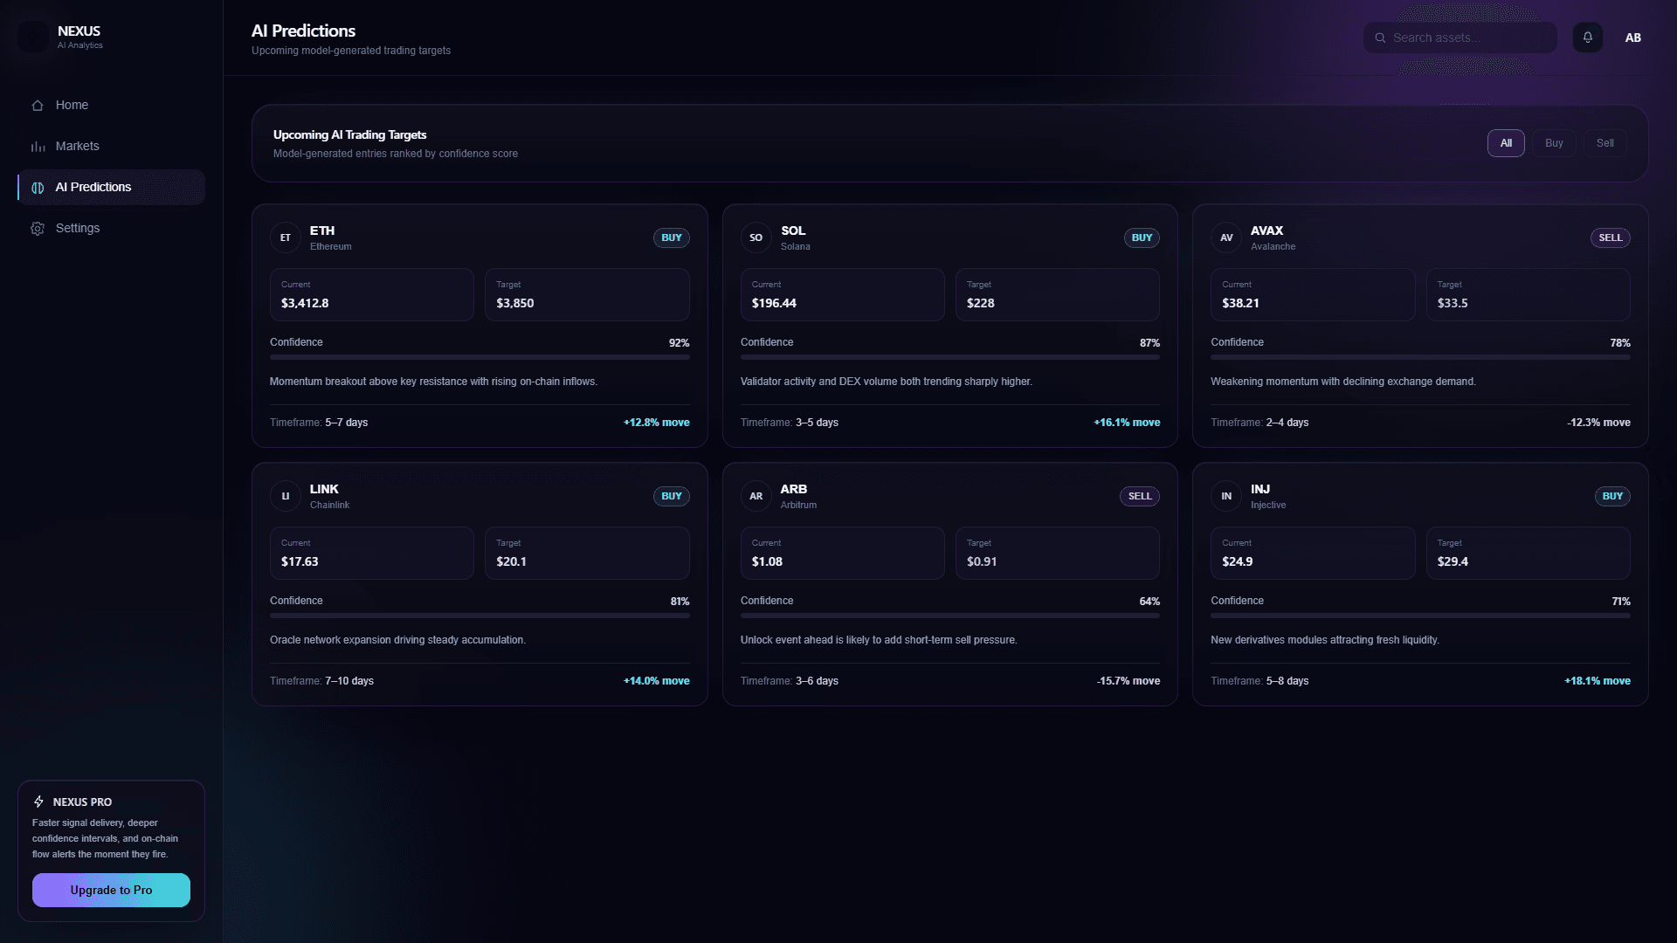This screenshot has width=1677, height=943.
Task: Click AVAX target price $33.5
Action: [x=1453, y=303]
